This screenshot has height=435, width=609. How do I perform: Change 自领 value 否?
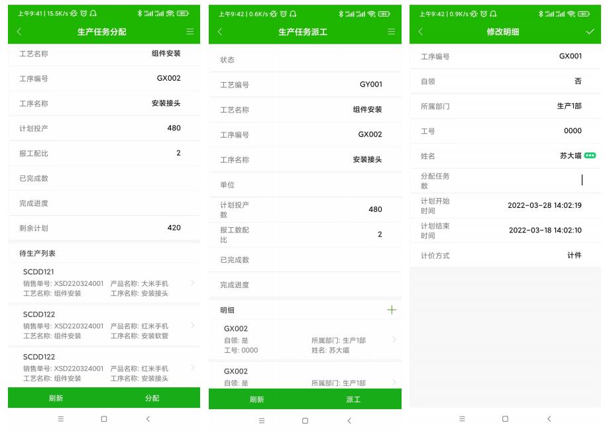[578, 81]
